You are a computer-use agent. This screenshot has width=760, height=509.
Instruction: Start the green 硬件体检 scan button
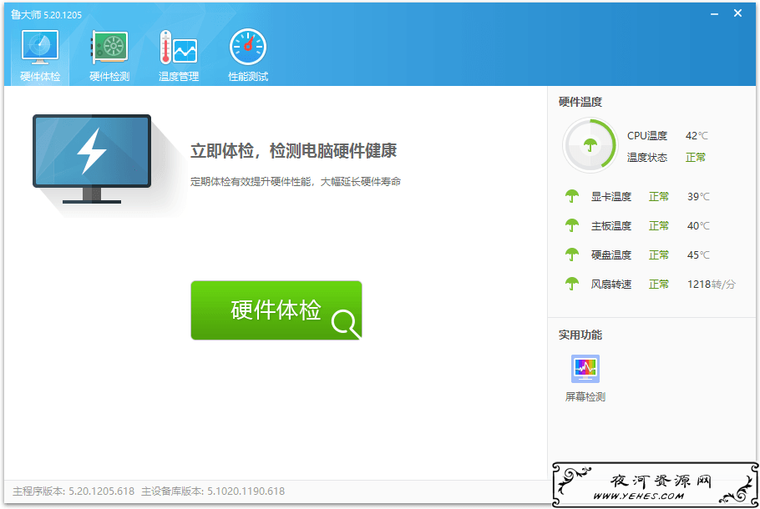click(x=276, y=310)
